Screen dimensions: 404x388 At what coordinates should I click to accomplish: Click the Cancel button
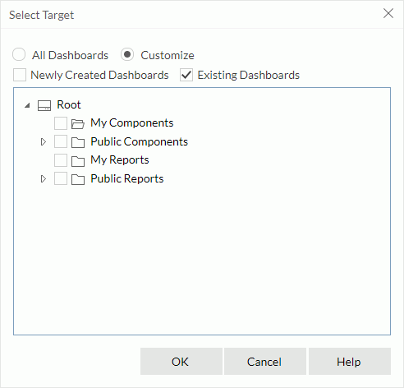pos(265,362)
